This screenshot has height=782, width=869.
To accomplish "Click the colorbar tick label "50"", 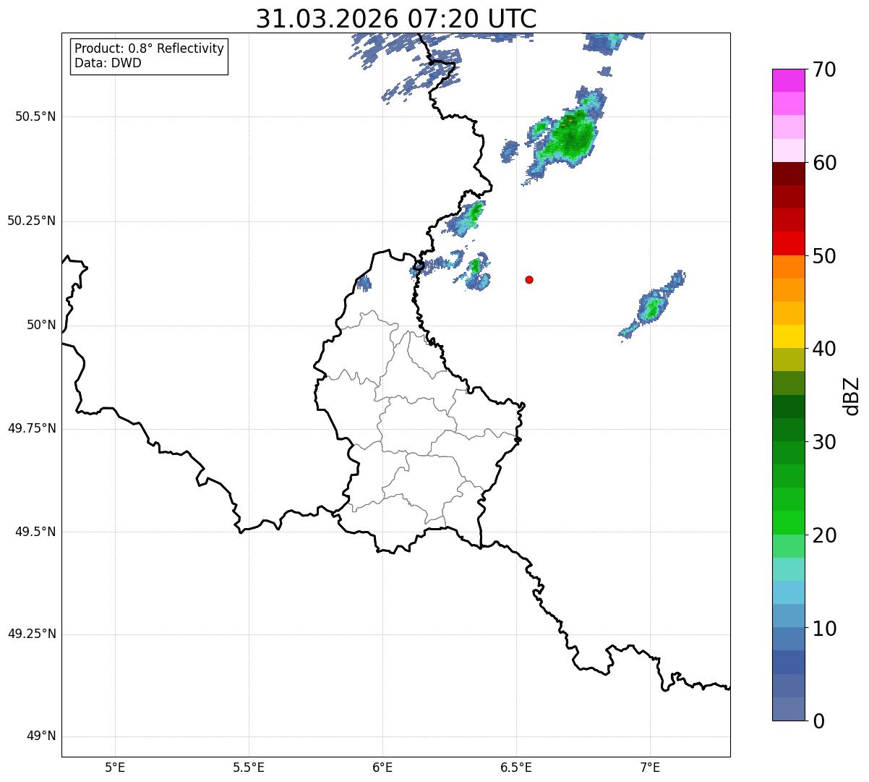I will (x=824, y=256).
